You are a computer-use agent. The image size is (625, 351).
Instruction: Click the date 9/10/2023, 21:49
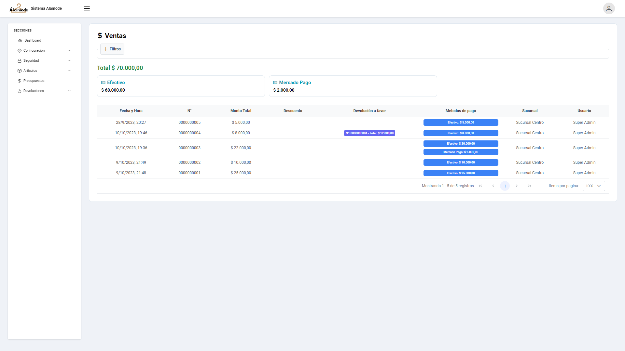pos(131,162)
